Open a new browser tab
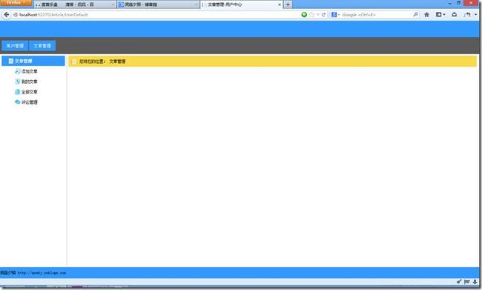The height and width of the screenshot is (290, 482). pos(288,4)
